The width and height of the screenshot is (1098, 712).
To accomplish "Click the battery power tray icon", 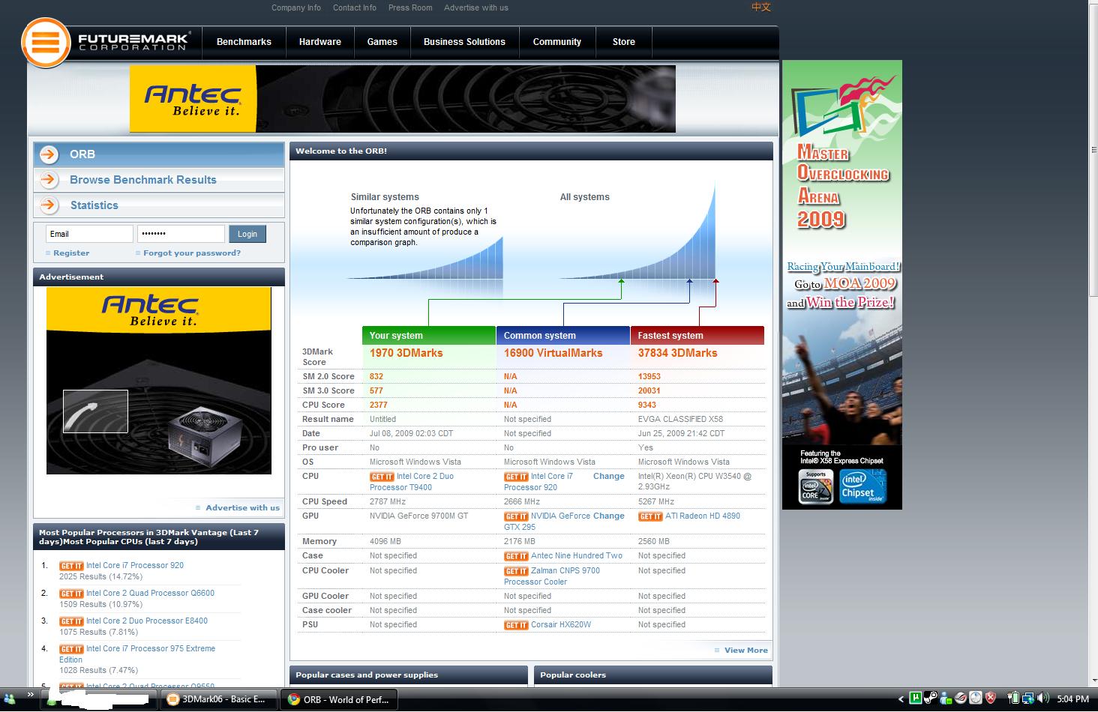I will [1013, 699].
